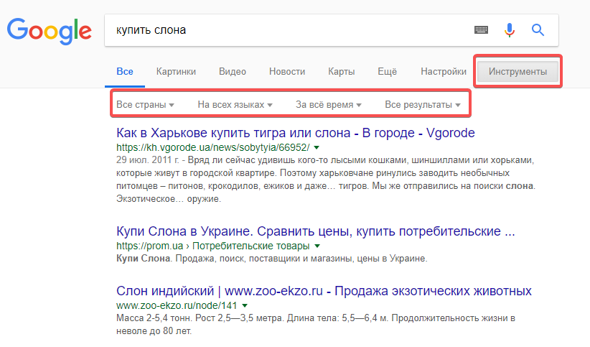The width and height of the screenshot is (590, 347).
Task: Expand arrow next to prom.ua URL
Action: coord(317,246)
